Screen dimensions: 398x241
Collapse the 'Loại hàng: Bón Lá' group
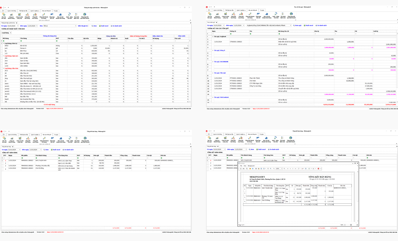coord(3,43)
